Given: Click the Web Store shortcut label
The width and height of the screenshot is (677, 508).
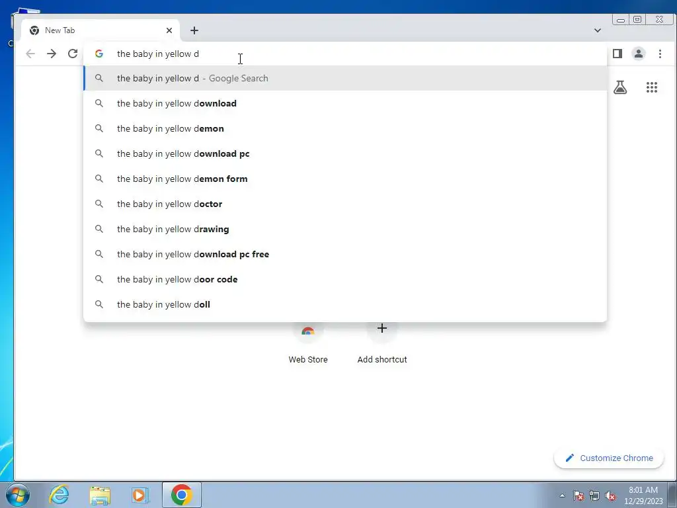Looking at the screenshot, I should (x=308, y=359).
